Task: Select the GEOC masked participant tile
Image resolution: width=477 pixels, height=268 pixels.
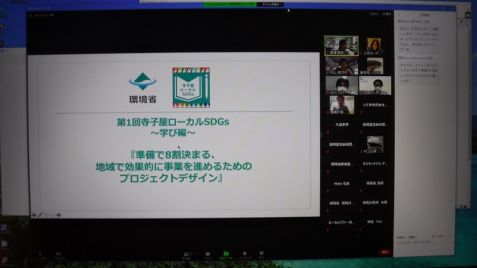Action: (341, 85)
